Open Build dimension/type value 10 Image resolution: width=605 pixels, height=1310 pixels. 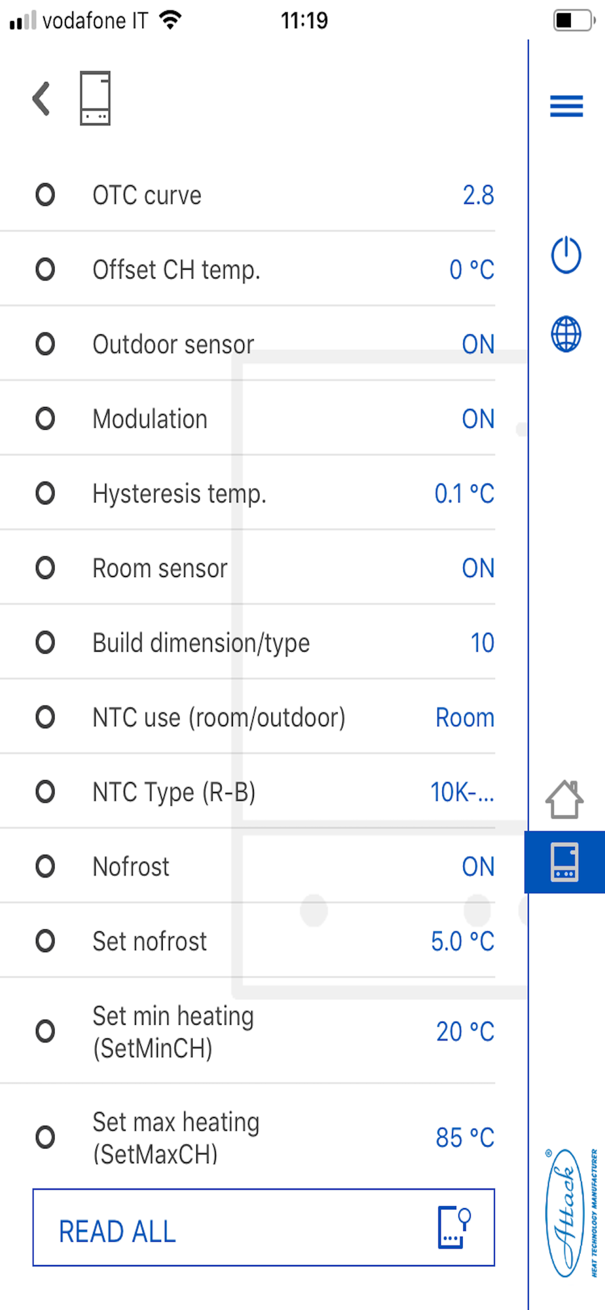tap(483, 643)
